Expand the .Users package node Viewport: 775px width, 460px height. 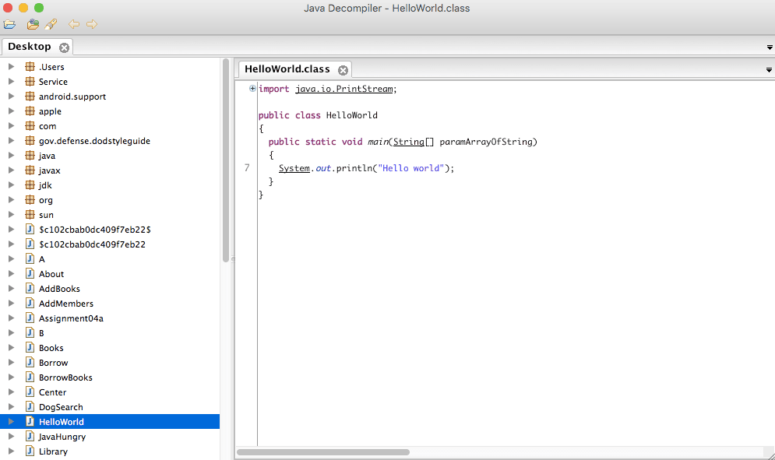tap(12, 67)
